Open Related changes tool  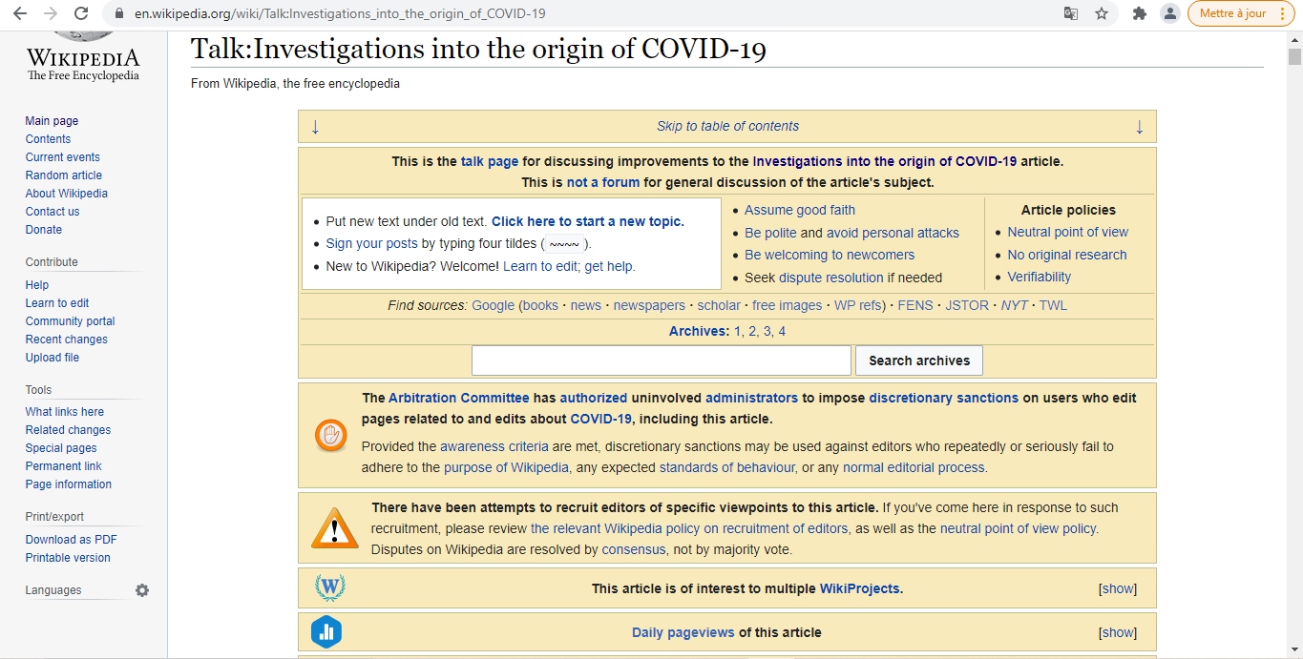click(69, 430)
